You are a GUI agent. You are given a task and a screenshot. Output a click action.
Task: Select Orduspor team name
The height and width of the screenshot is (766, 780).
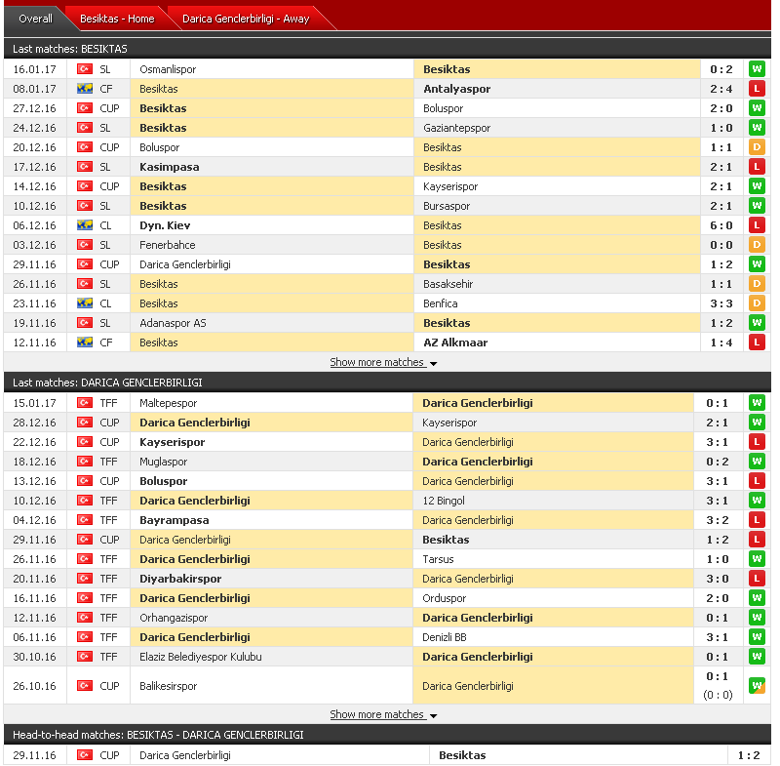click(445, 599)
